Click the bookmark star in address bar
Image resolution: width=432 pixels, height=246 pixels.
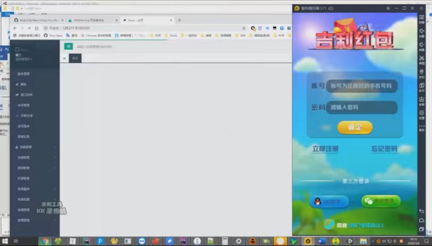pos(243,28)
